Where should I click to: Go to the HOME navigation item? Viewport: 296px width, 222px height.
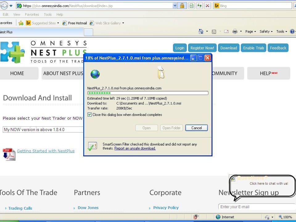[17, 73]
